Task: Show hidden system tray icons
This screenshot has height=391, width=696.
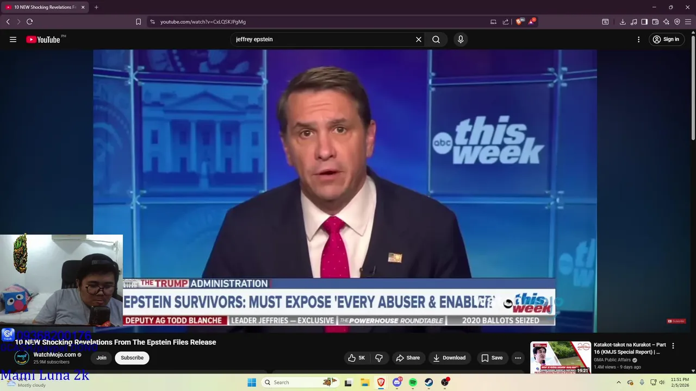Action: pos(618,382)
